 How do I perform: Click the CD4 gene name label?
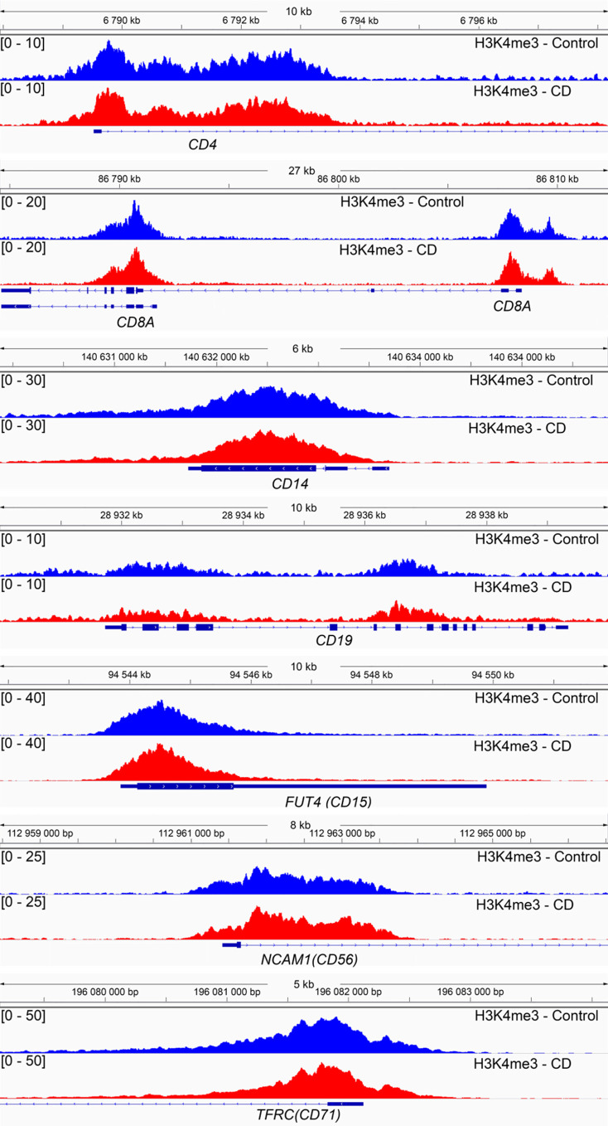(202, 145)
